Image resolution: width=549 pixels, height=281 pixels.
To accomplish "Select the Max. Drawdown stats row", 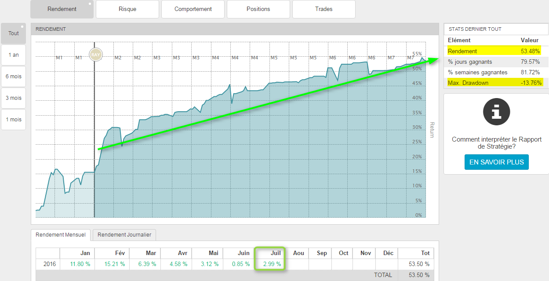I will click(496, 83).
